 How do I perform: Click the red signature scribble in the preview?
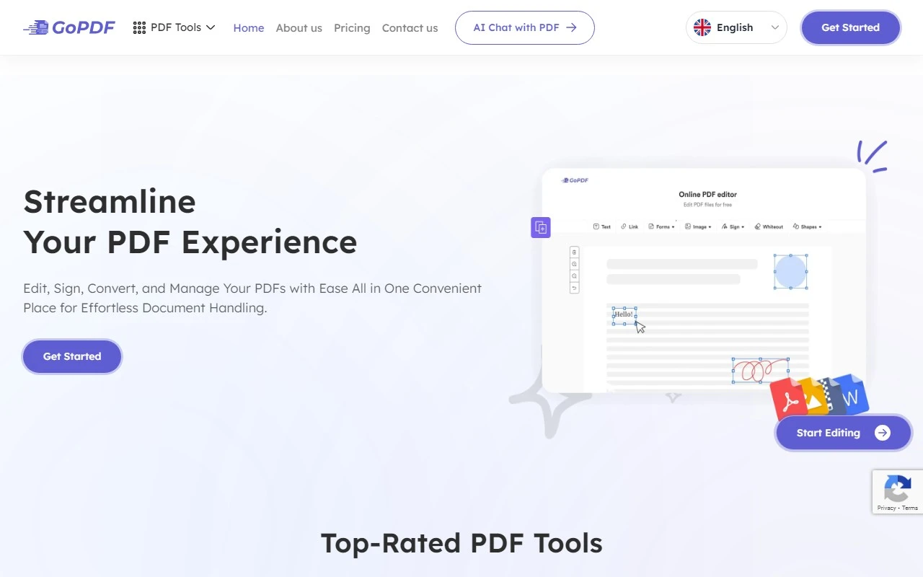point(760,370)
